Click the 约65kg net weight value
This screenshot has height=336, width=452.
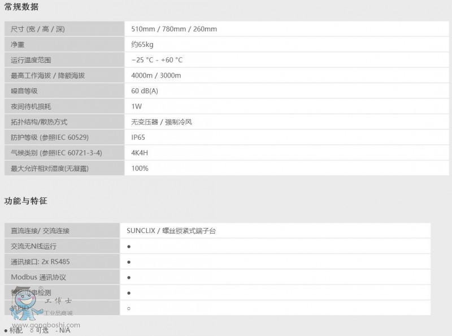(142, 44)
